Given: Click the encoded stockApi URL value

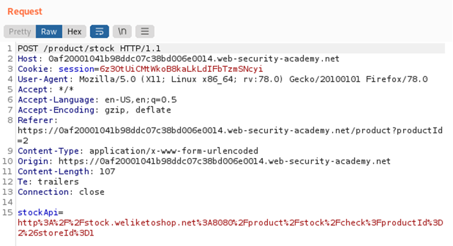Looking at the screenshot, I should (x=230, y=228).
